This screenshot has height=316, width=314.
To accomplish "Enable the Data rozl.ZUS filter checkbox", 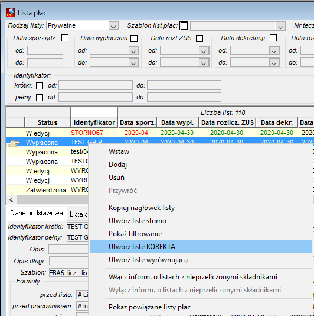I will pyautogui.click(x=199, y=38).
